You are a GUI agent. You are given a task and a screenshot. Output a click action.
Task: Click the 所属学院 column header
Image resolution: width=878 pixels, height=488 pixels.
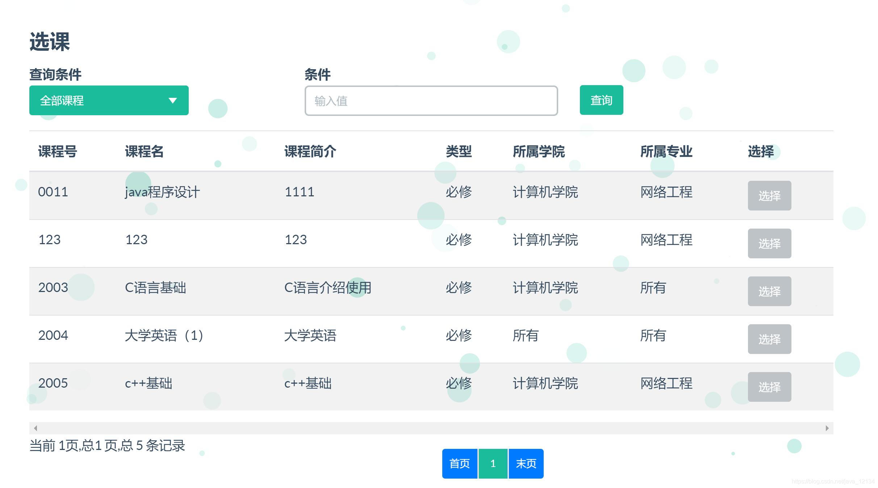point(539,151)
